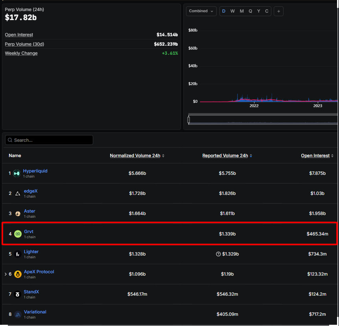The height and width of the screenshot is (326, 339).
Task: Switch chart to Daily (D) interval
Action: coord(224,11)
